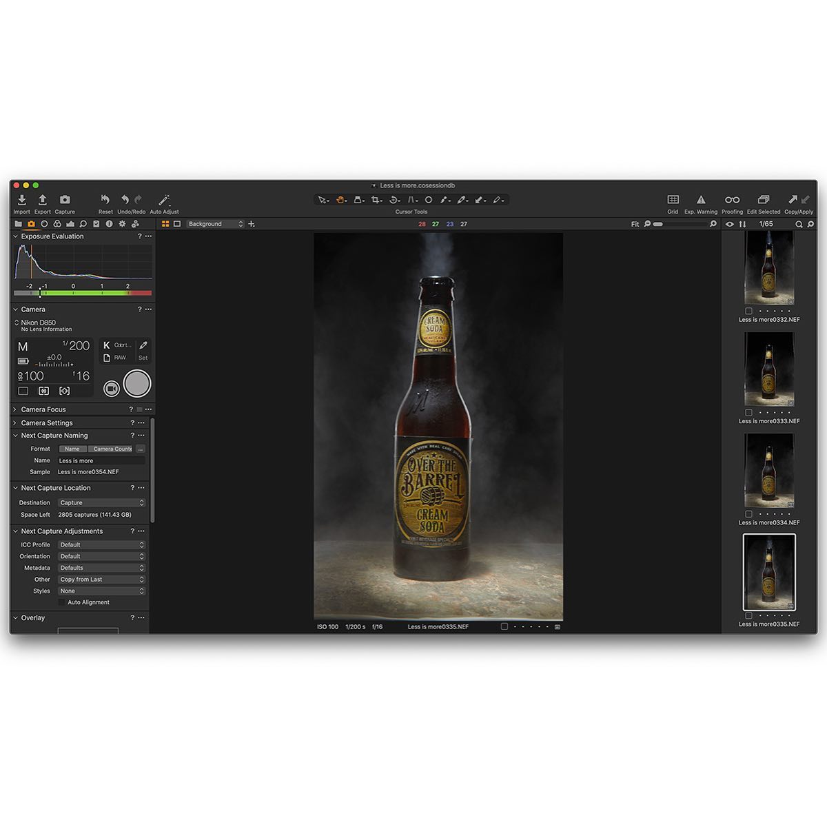Open the Details magnifier tool tab
The height and width of the screenshot is (827, 827).
click(x=83, y=224)
